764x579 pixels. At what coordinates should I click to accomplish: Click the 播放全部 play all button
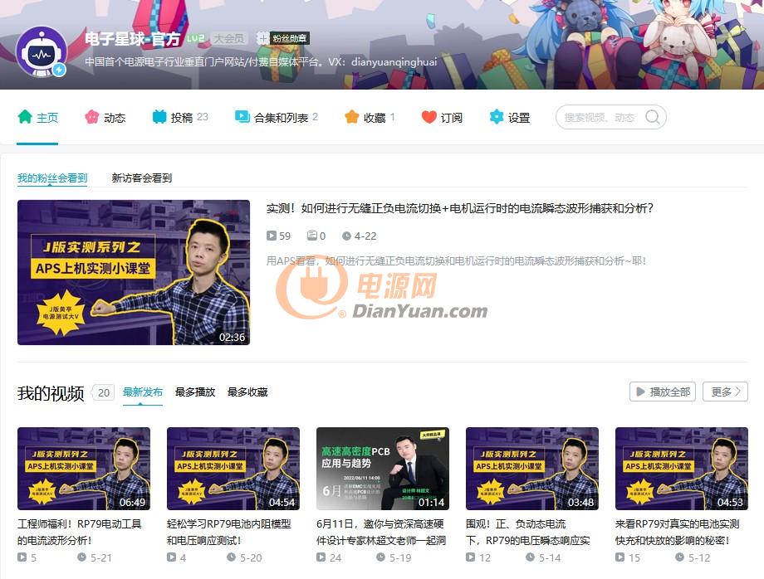[x=663, y=392]
